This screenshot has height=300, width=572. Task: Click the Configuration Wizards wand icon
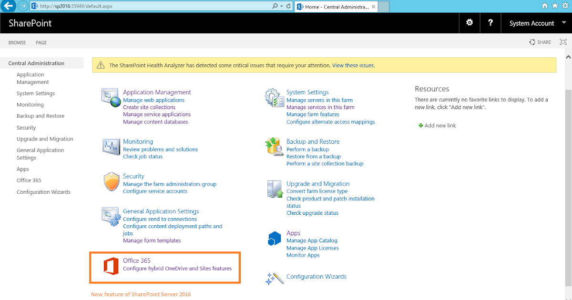coord(275,278)
